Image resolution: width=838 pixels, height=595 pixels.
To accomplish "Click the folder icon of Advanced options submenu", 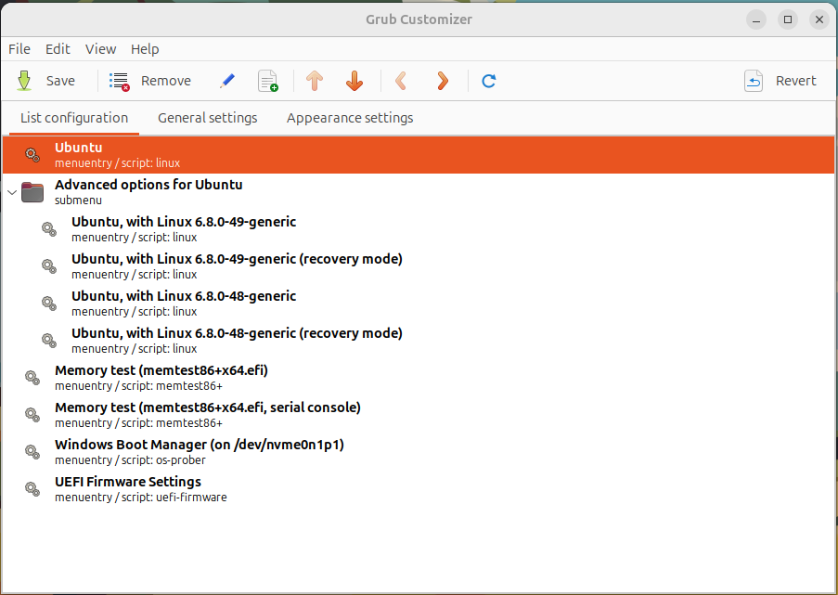I will pos(32,191).
